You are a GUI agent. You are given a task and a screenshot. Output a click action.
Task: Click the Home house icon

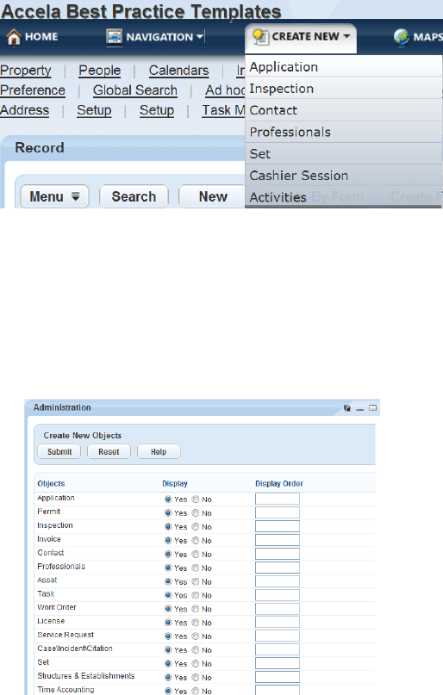[x=14, y=37]
